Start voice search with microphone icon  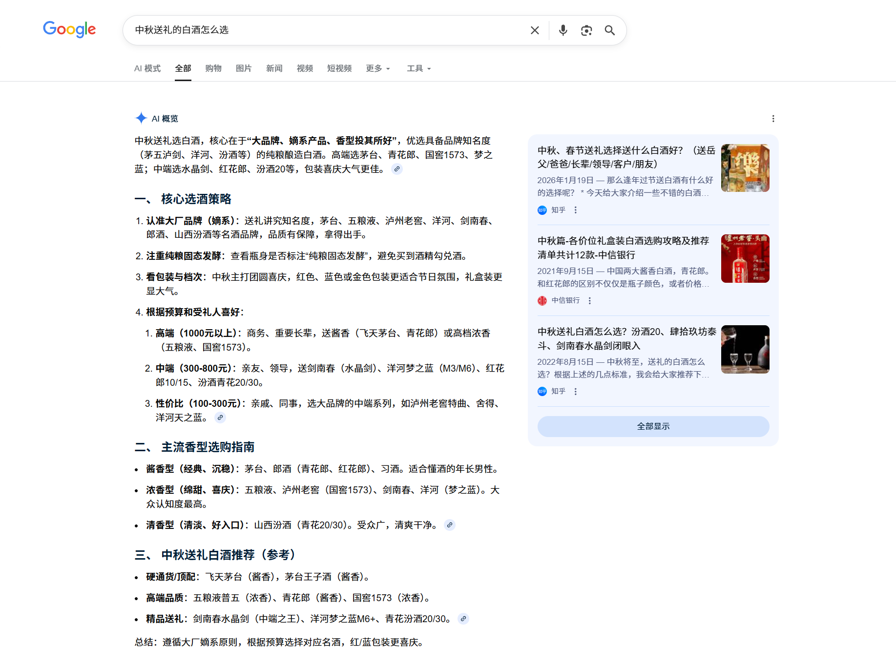click(x=563, y=30)
